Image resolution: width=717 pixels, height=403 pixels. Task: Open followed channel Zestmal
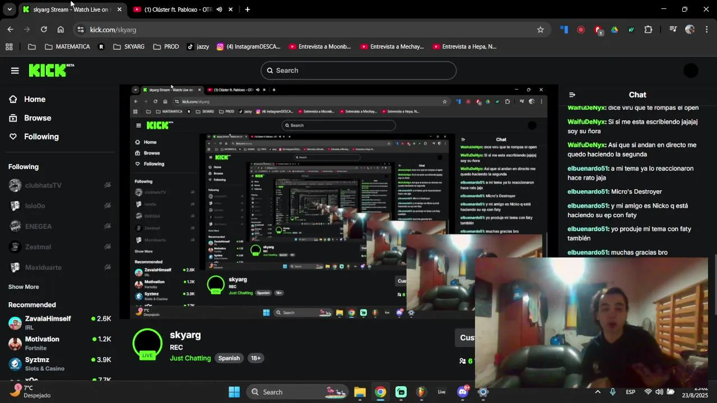[59, 247]
